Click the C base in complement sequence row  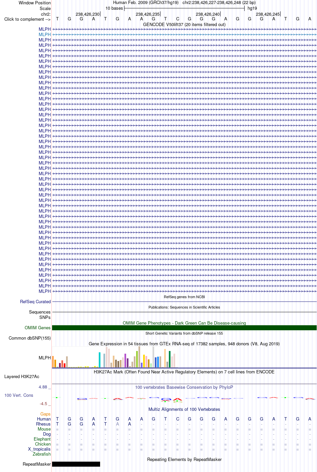[178, 19]
